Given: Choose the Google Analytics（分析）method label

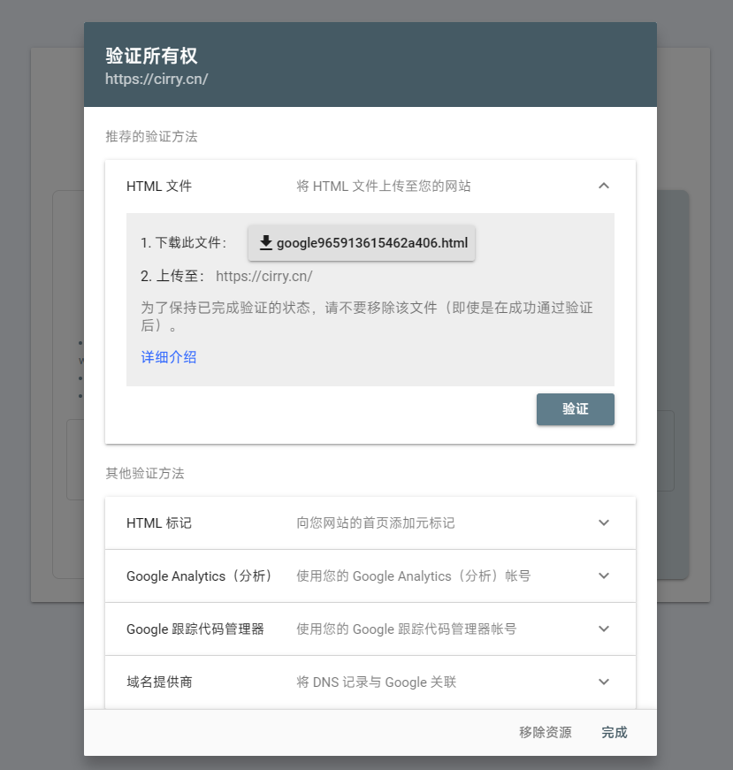Looking at the screenshot, I should (200, 576).
